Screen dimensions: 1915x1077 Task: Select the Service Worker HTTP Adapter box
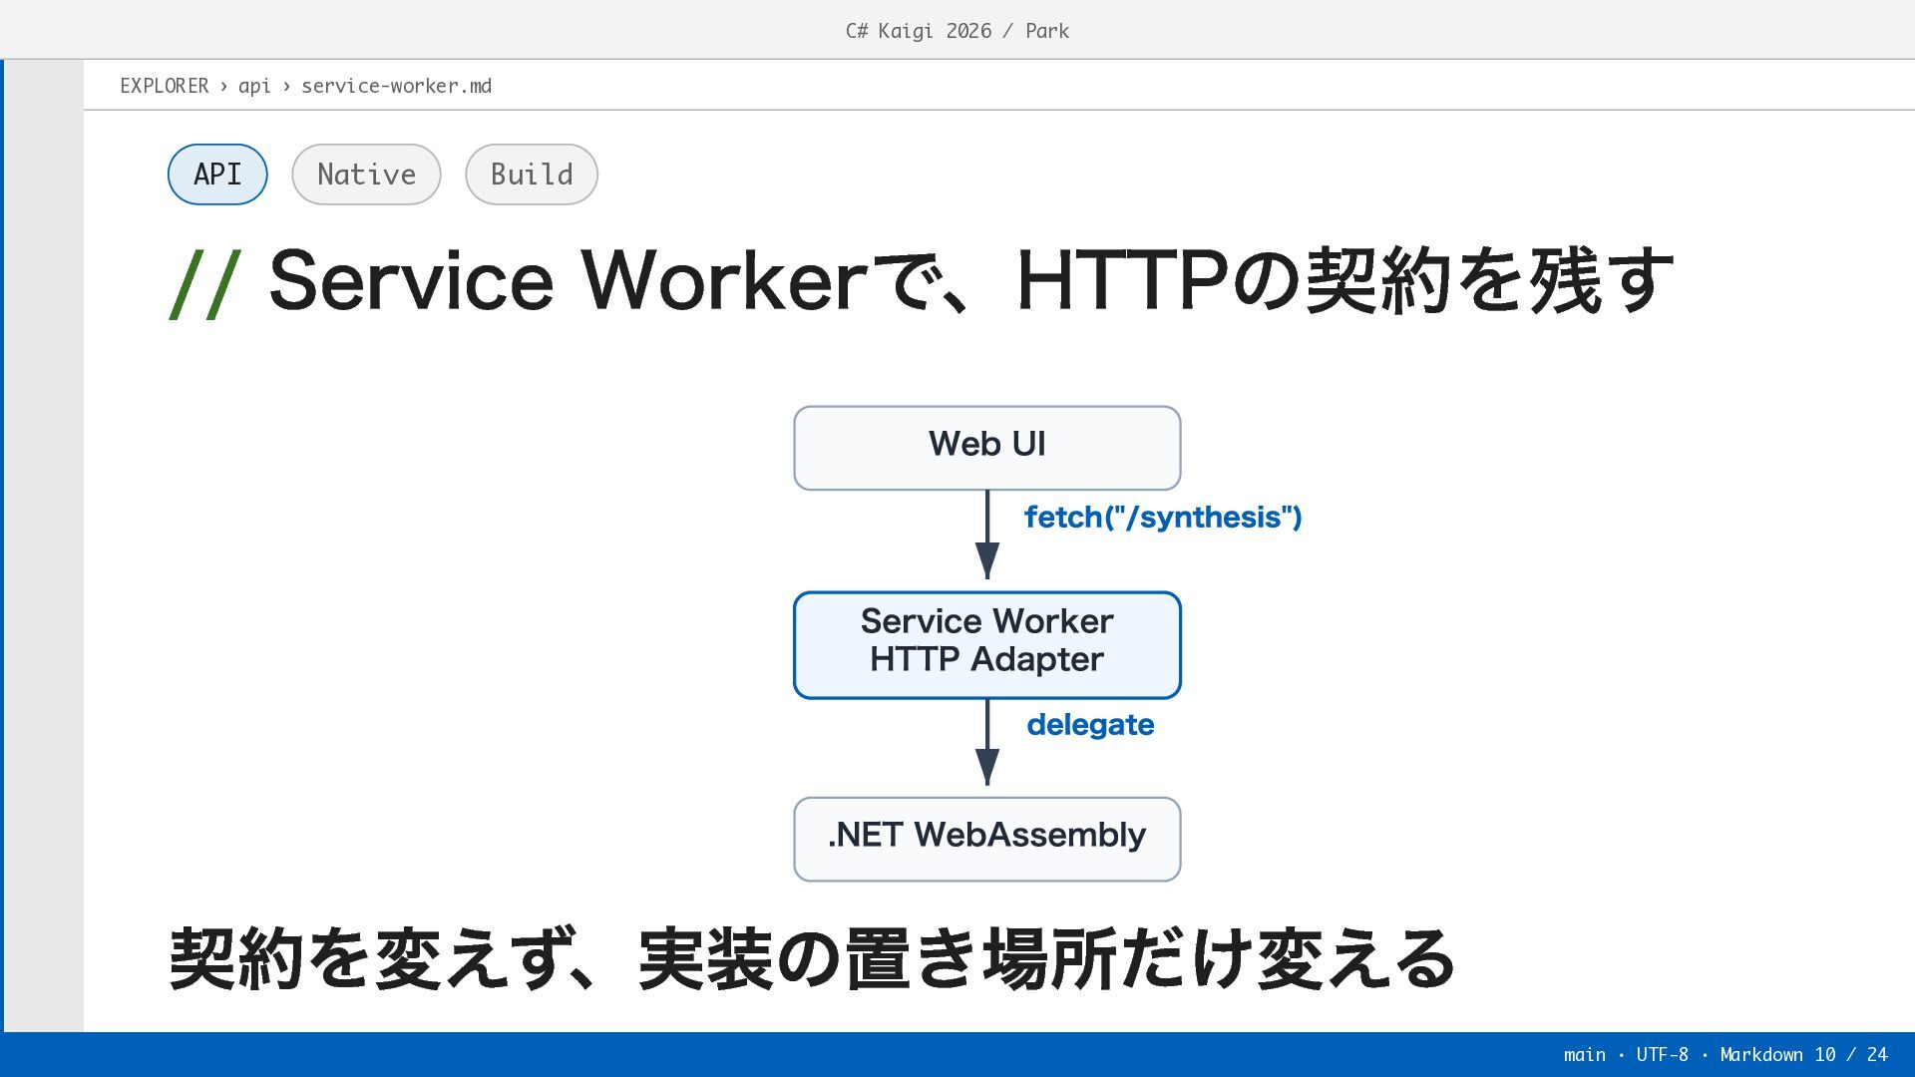click(x=987, y=645)
